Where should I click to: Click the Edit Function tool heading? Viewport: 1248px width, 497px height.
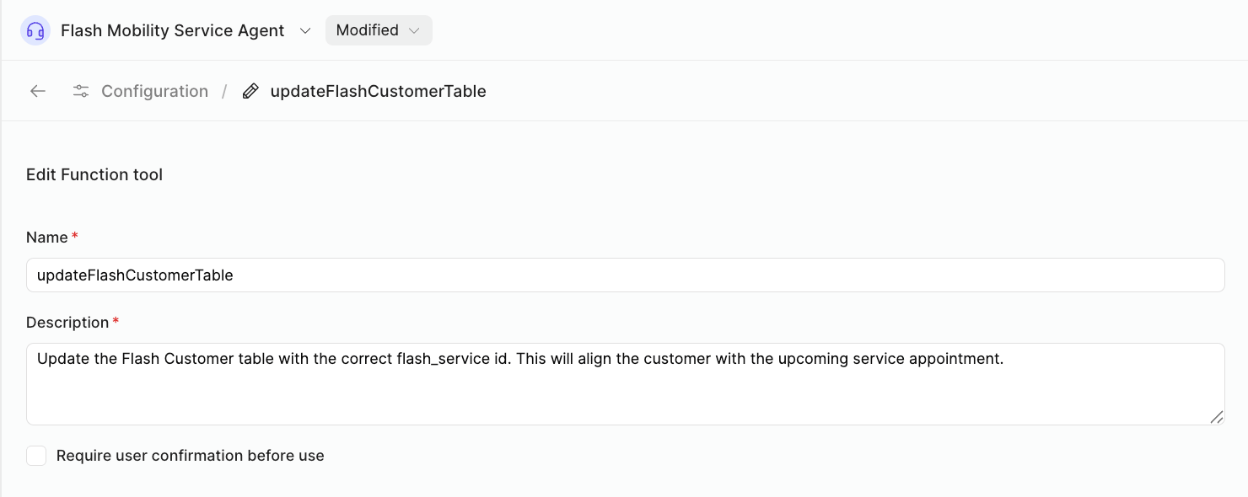(94, 174)
